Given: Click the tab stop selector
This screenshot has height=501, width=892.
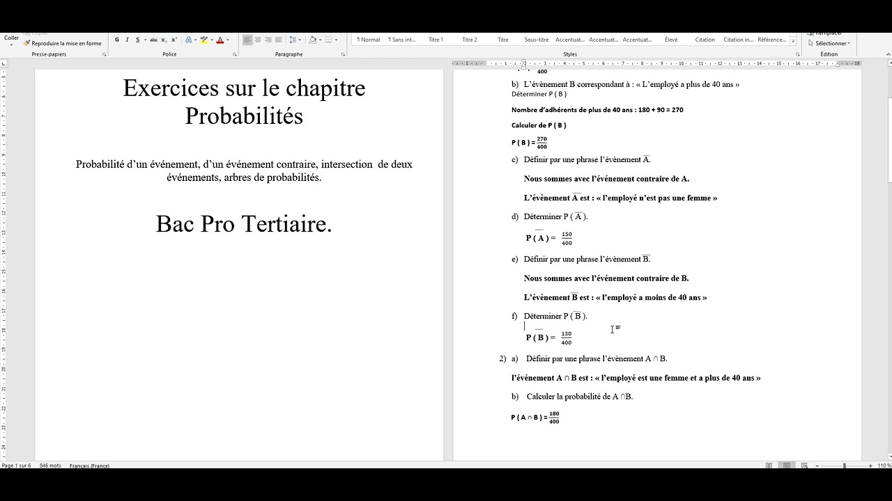Looking at the screenshot, I should [x=4, y=63].
